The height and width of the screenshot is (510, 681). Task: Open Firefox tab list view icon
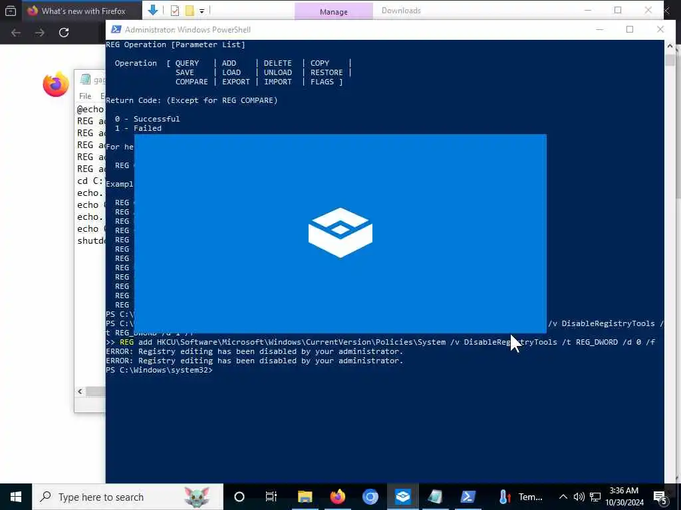(11, 11)
